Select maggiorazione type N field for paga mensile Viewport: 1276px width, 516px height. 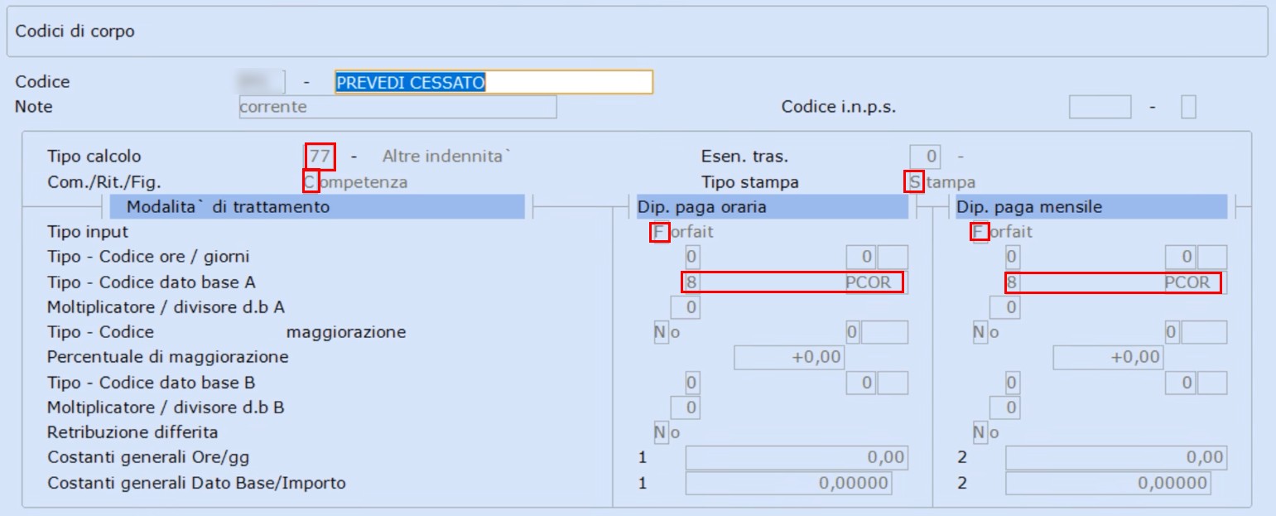tap(980, 332)
